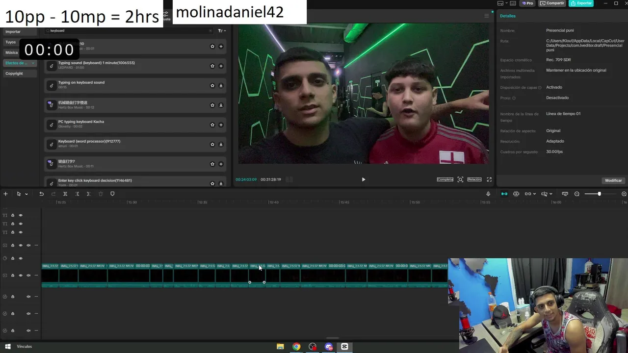
Task: Delete the left side of the split
Action: [x=77, y=194]
